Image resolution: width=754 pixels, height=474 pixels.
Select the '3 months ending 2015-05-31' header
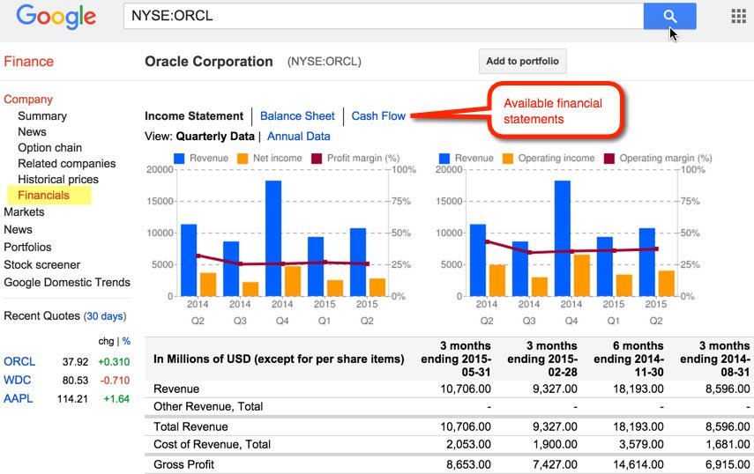(x=456, y=359)
